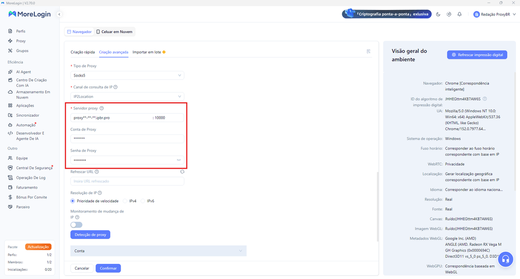Click the help icon next to Servidor proxy
Viewport: 520px width, 279px height.
point(102,108)
